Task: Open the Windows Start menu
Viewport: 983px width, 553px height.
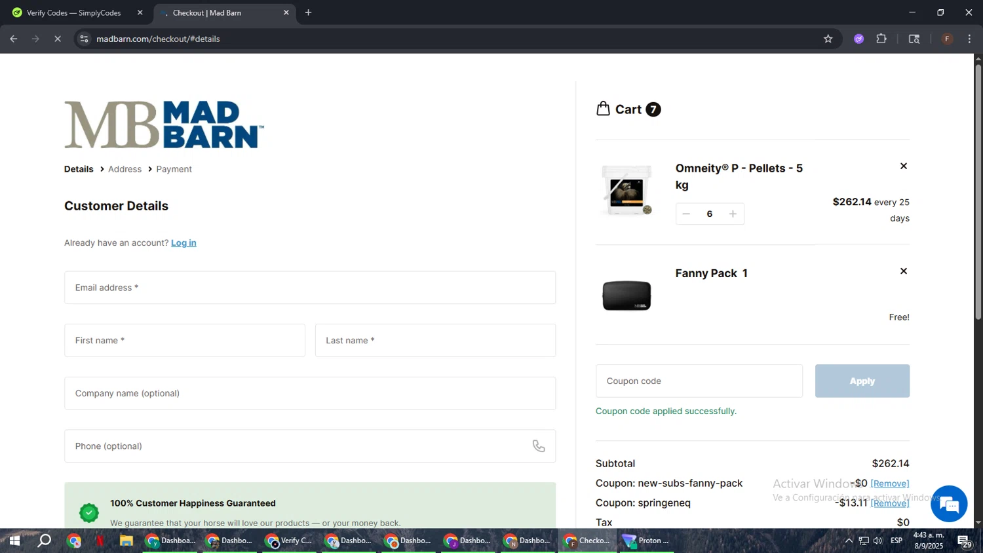Action: pos(14,541)
